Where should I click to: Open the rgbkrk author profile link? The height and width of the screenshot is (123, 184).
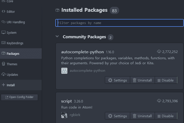pyautogui.click(x=75, y=115)
